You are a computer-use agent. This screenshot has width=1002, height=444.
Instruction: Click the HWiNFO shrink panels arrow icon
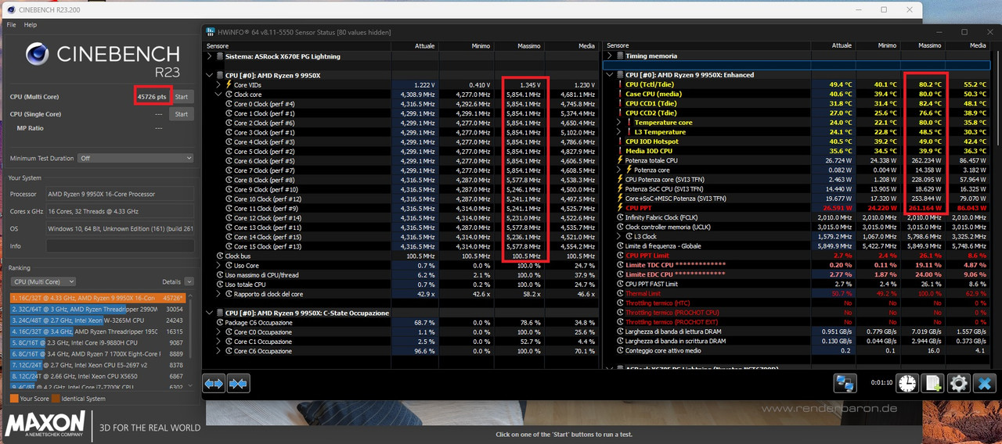pyautogui.click(x=238, y=383)
